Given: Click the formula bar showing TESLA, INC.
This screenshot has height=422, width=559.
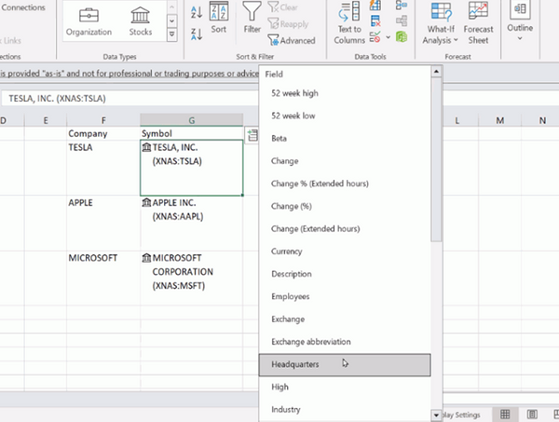Looking at the screenshot, I should coord(130,99).
